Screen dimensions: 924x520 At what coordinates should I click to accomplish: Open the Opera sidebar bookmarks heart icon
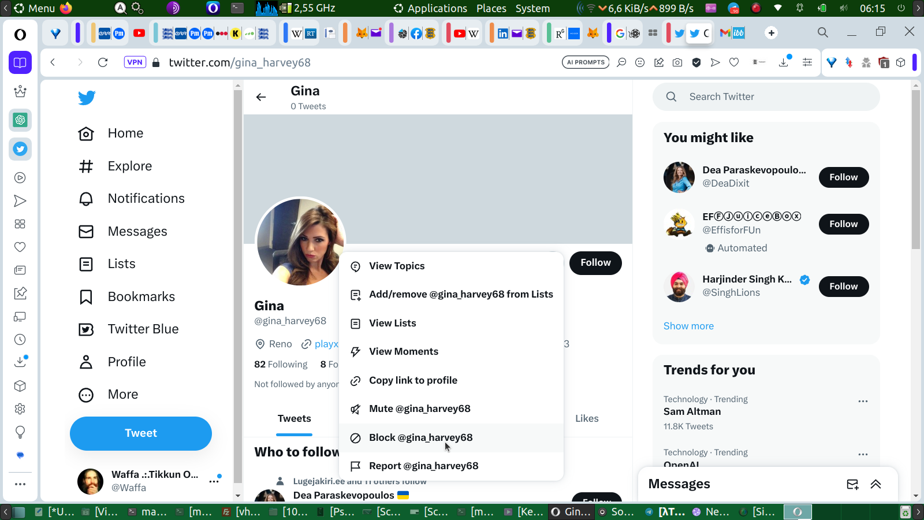point(20,247)
